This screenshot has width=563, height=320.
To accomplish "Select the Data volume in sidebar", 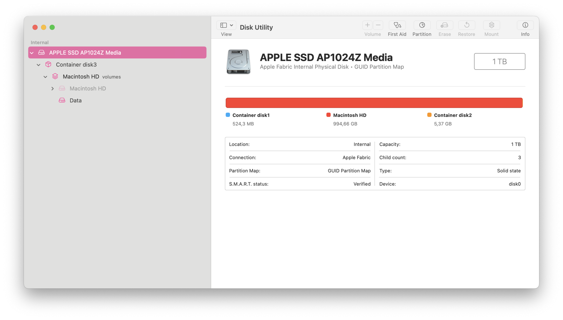I will (x=75, y=101).
